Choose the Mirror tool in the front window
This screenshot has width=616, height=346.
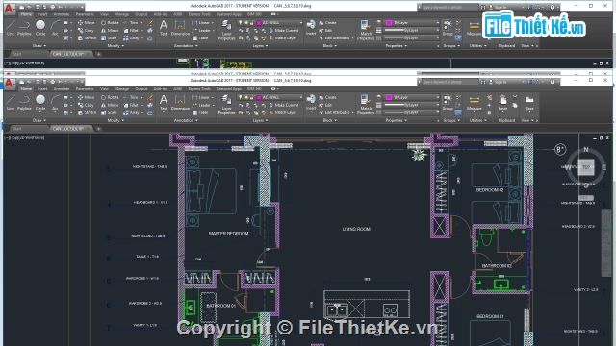(x=110, y=105)
